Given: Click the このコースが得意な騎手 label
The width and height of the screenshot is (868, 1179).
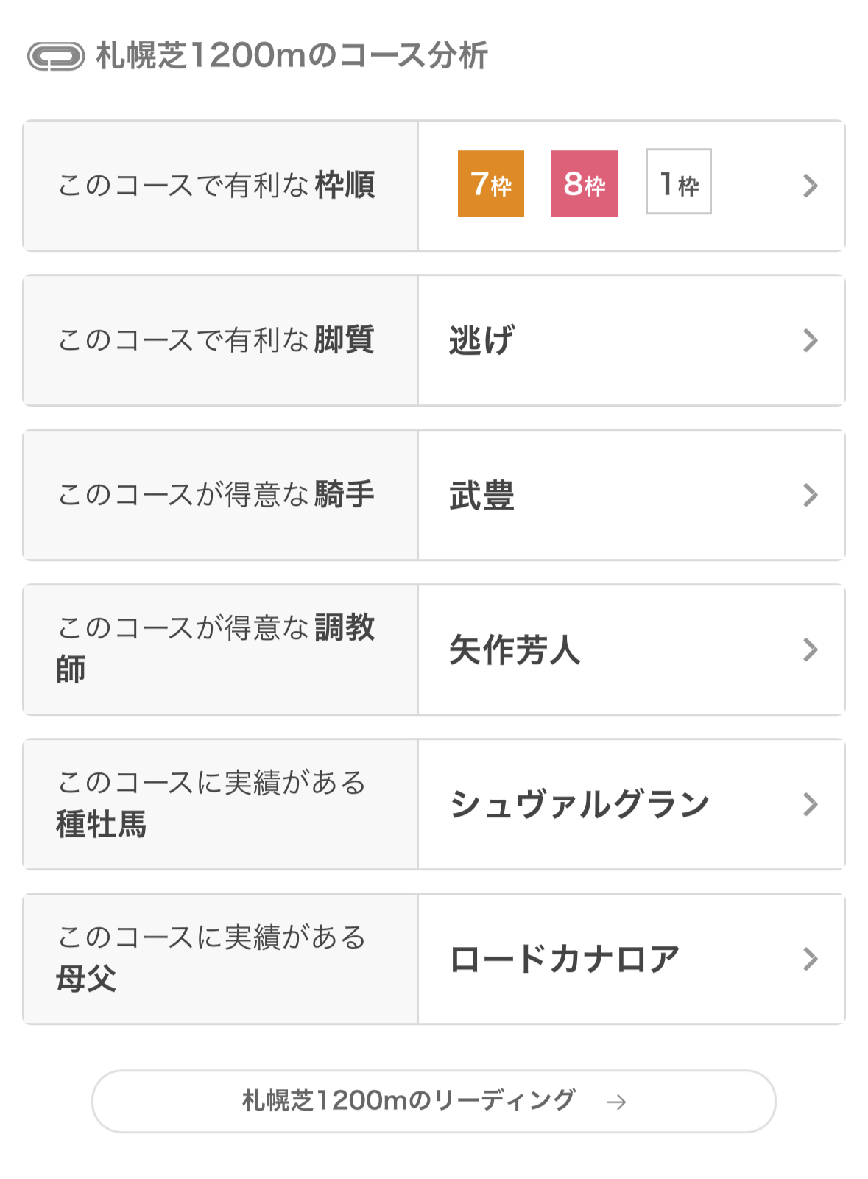Looking at the screenshot, I should point(217,495).
